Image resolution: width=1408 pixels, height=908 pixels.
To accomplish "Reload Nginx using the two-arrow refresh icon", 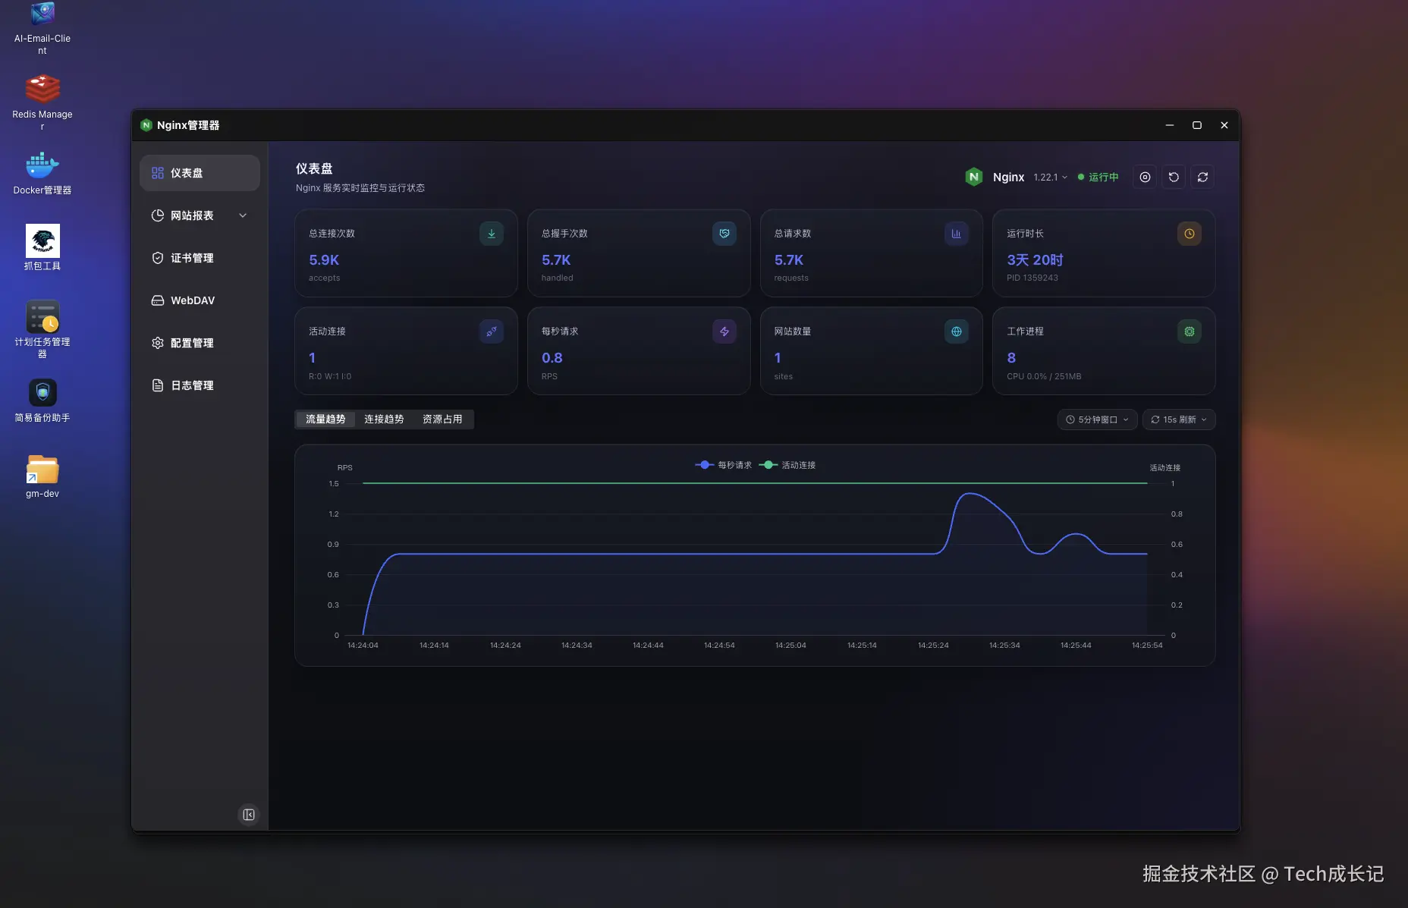I will click(1202, 177).
